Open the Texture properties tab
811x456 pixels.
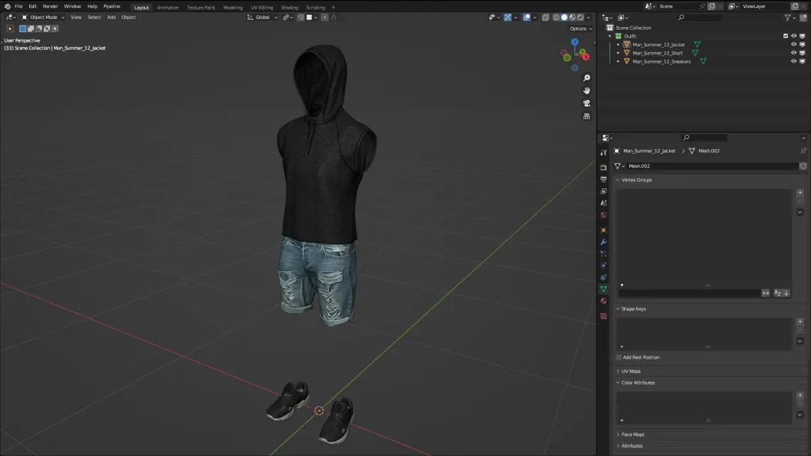click(604, 316)
